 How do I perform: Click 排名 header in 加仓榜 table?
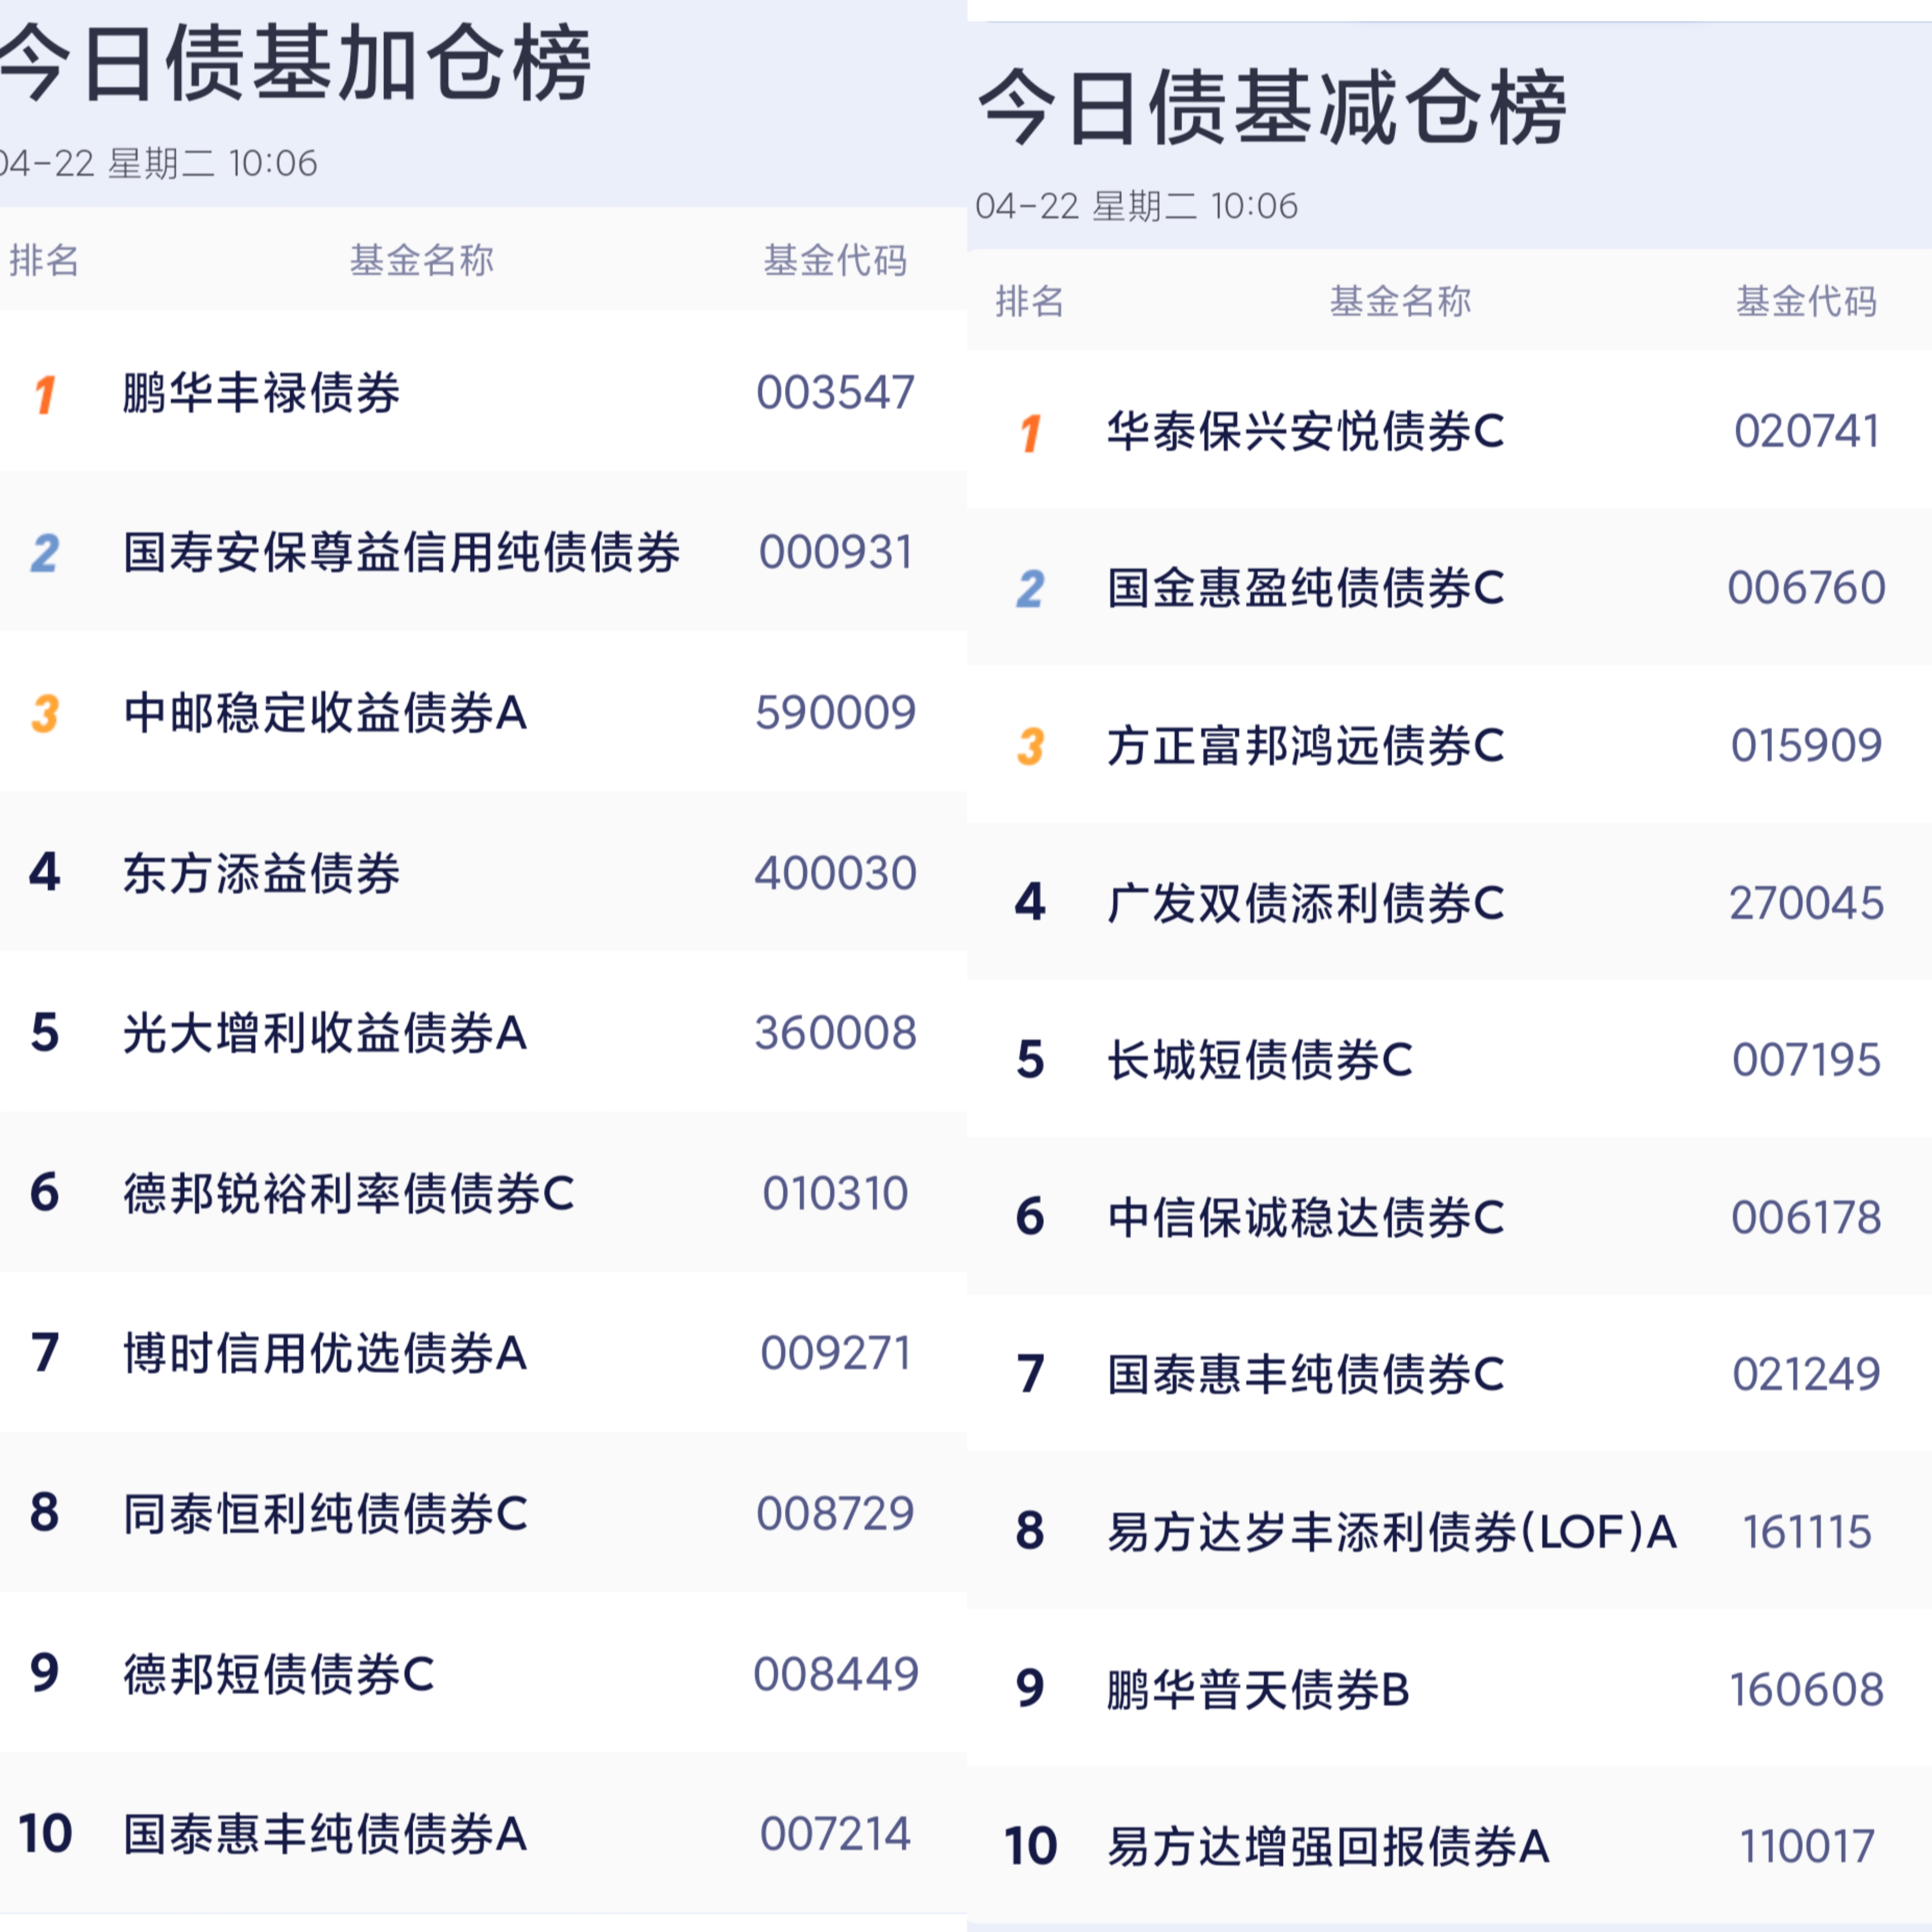(x=44, y=260)
